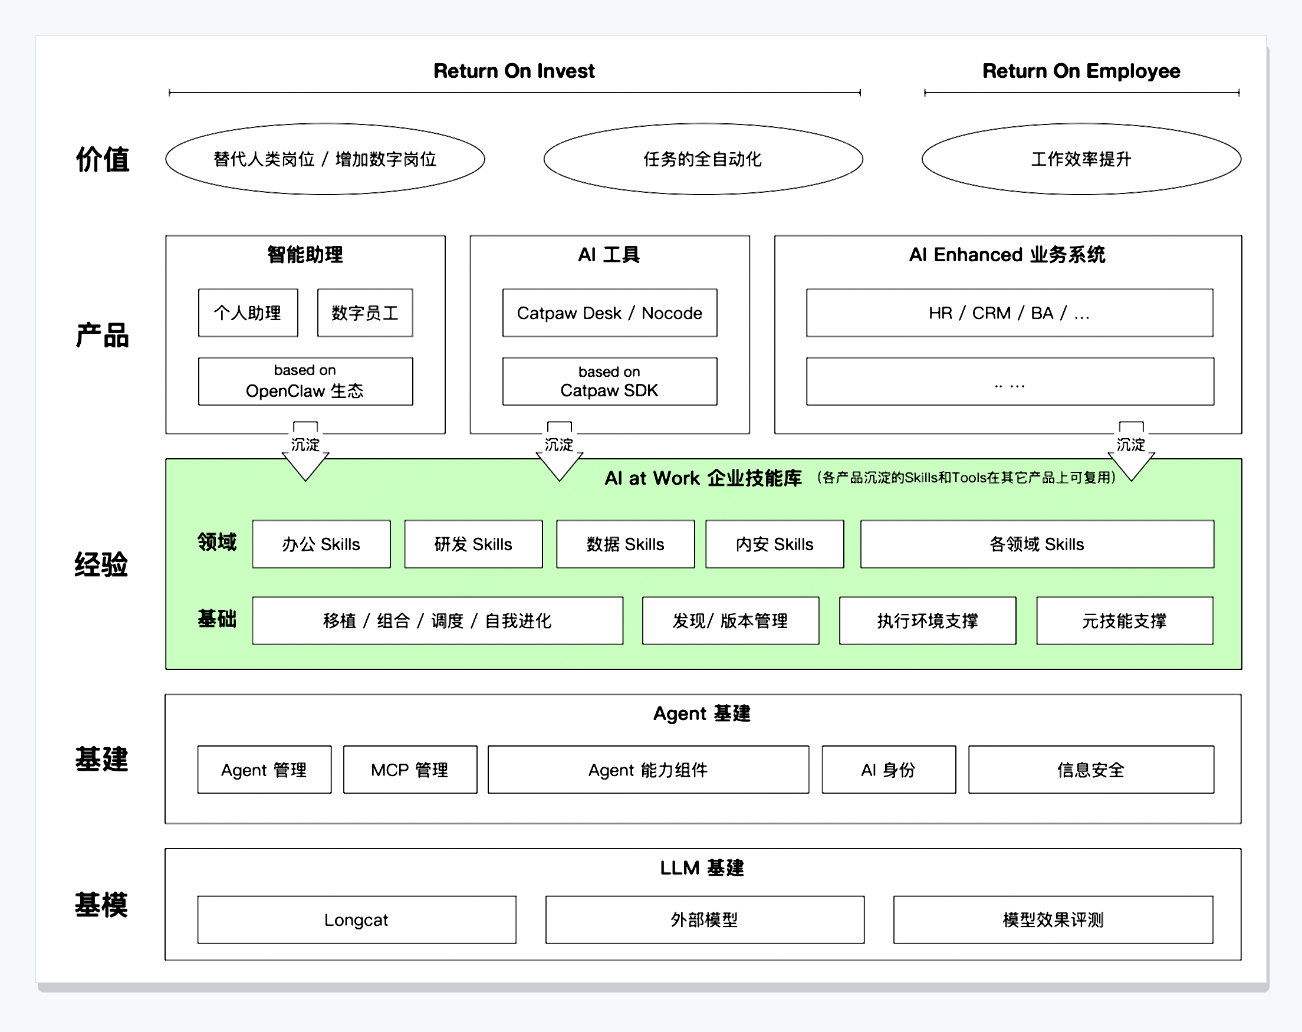Click the 'AI Enhanced 业务系统' title
This screenshot has height=1032, width=1302.
pos(1007,255)
